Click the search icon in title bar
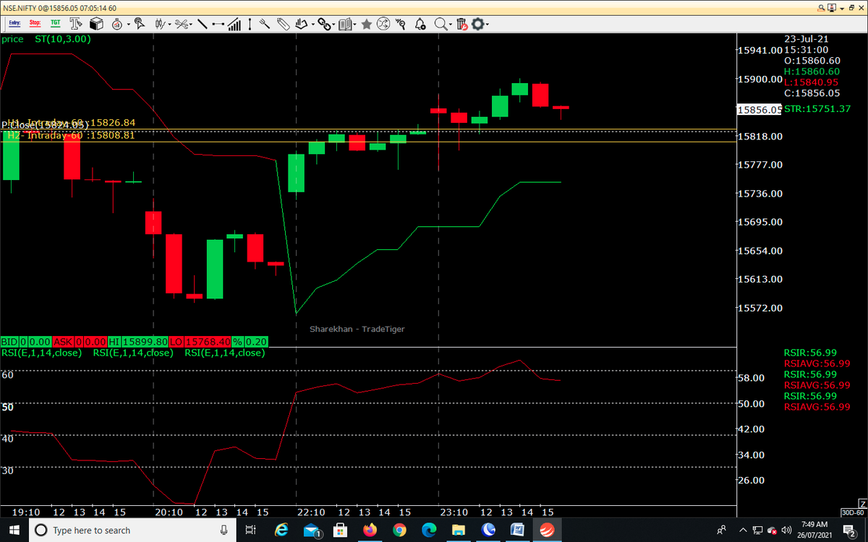Image resolution: width=868 pixels, height=542 pixels. pyautogui.click(x=821, y=7)
